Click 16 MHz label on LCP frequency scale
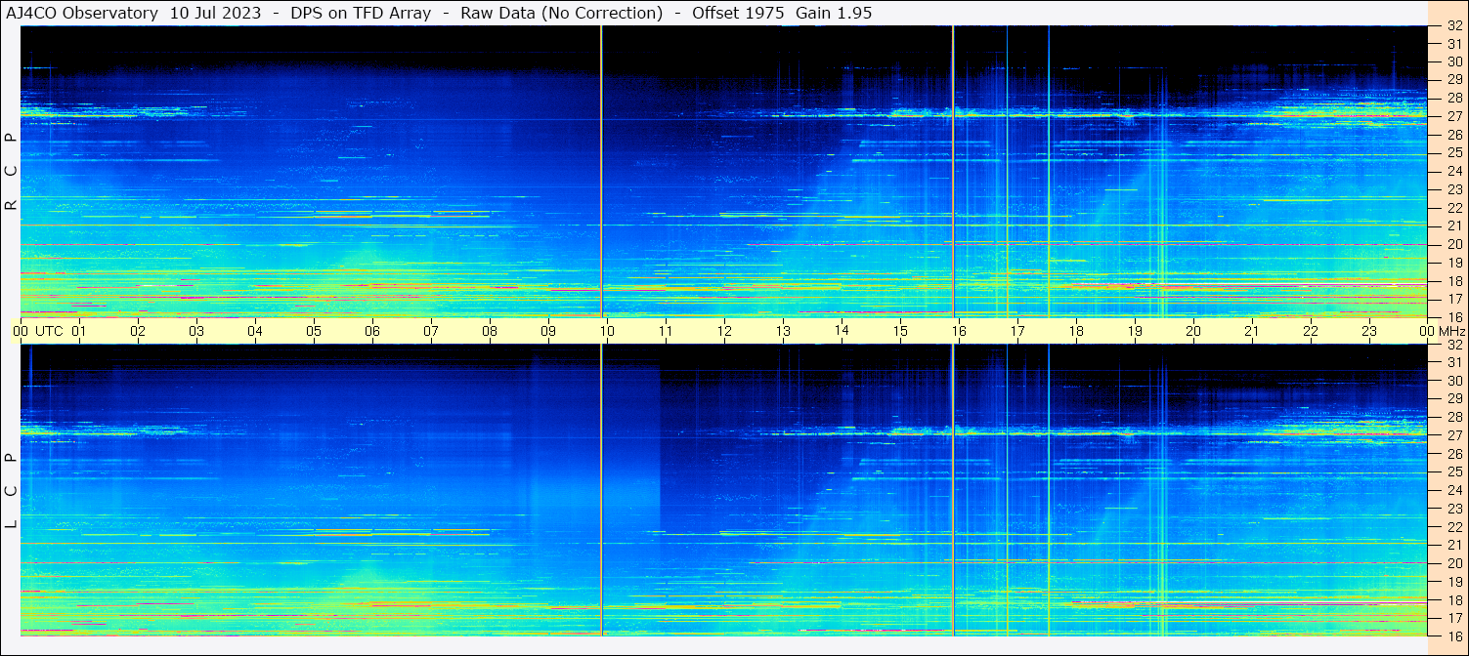This screenshot has width=1469, height=656. click(x=1453, y=636)
